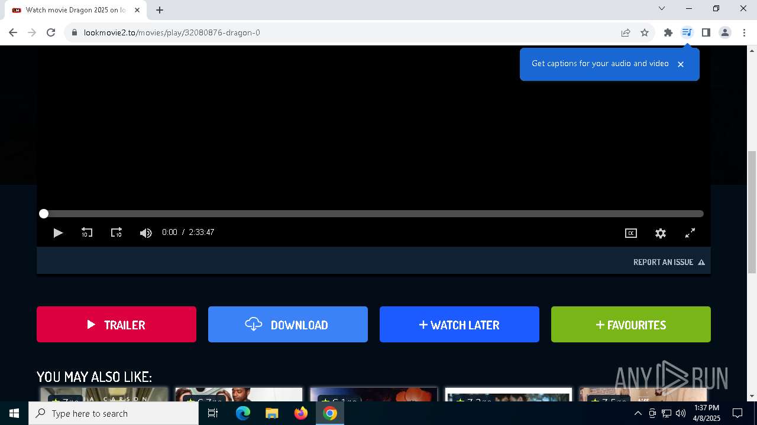The image size is (757, 425).
Task: Open Chrome side panel
Action: point(706,32)
